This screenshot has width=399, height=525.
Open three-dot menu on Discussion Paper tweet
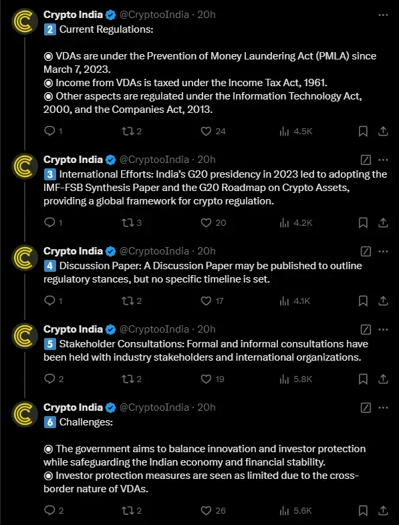click(x=383, y=251)
